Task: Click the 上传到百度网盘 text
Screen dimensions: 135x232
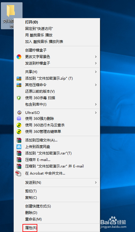Action: click(38, 147)
